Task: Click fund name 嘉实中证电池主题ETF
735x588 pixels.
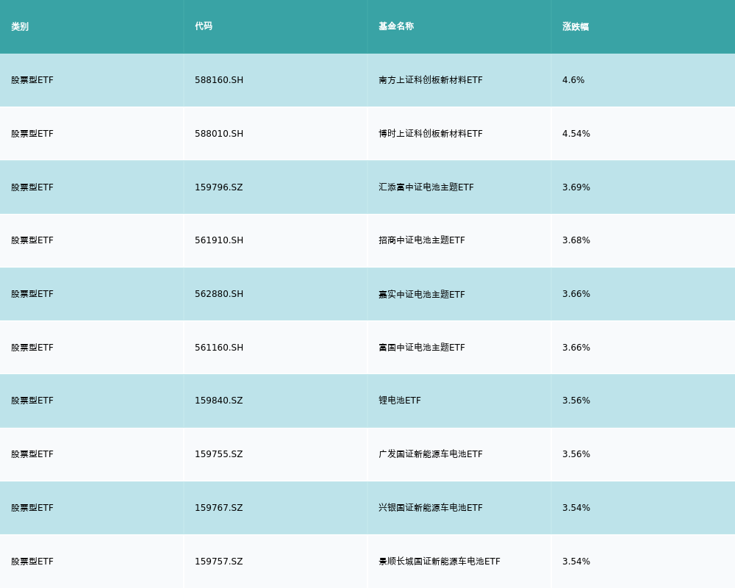Action: point(422,294)
